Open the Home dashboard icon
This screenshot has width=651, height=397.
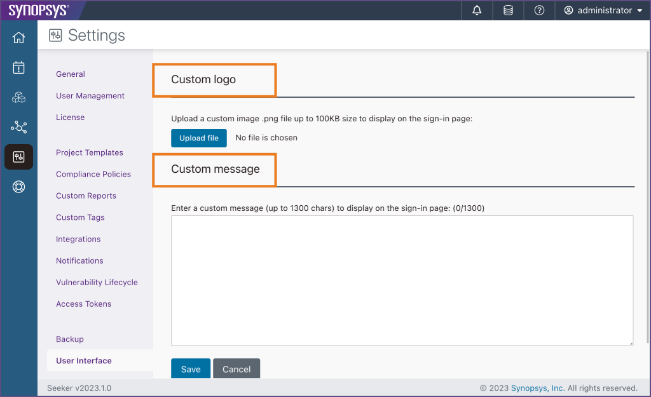[18, 37]
